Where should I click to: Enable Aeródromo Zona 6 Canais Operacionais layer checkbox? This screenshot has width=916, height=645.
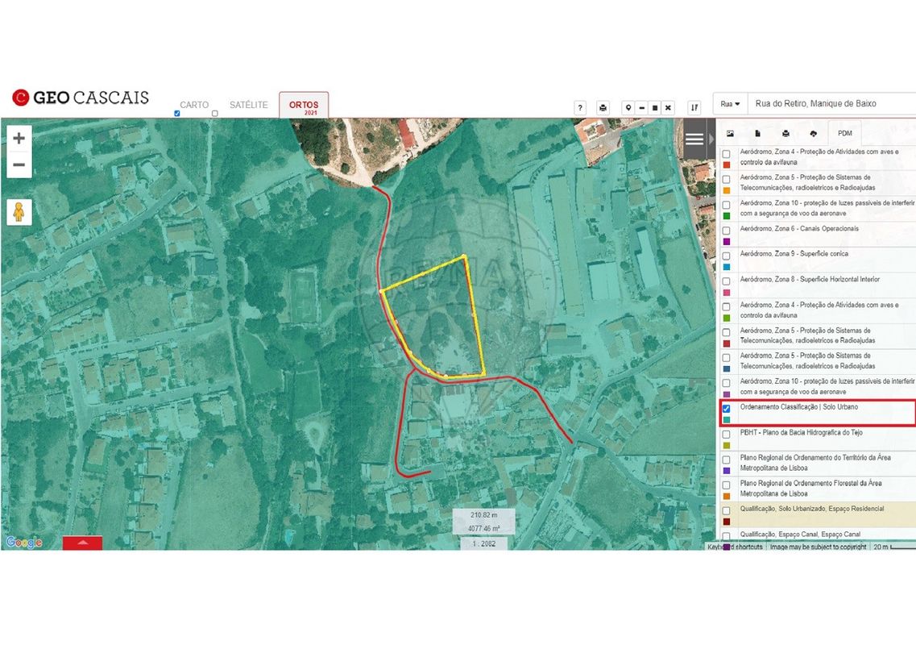(726, 231)
